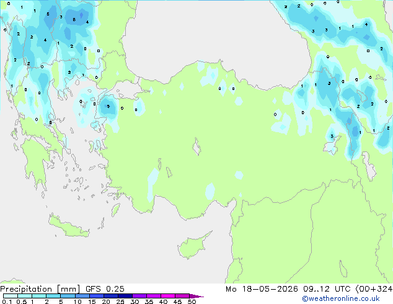Click the '[mm]' unit label
Screen dimensions: 393x304
pyautogui.click(x=68, y=289)
